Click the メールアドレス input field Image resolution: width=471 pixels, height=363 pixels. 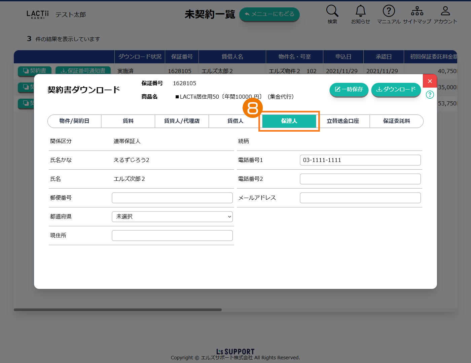pos(360,198)
